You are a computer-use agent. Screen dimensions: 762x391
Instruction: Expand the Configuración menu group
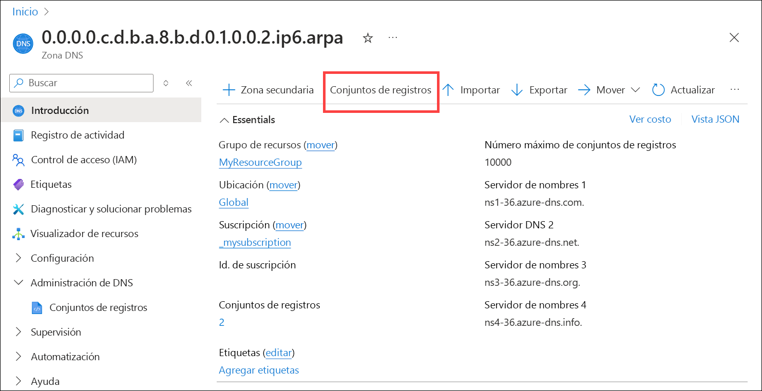18,258
